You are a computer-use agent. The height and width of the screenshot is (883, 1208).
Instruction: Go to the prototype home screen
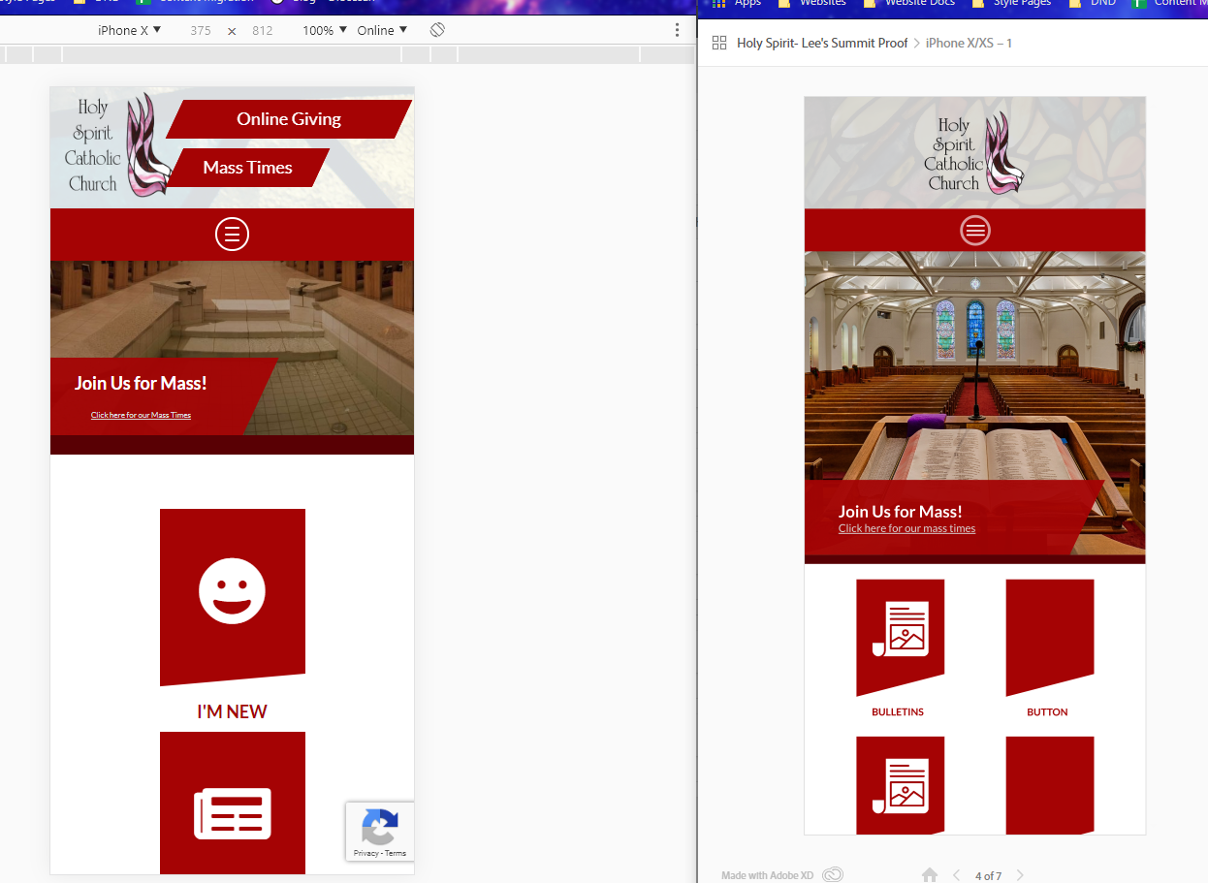pos(929,875)
